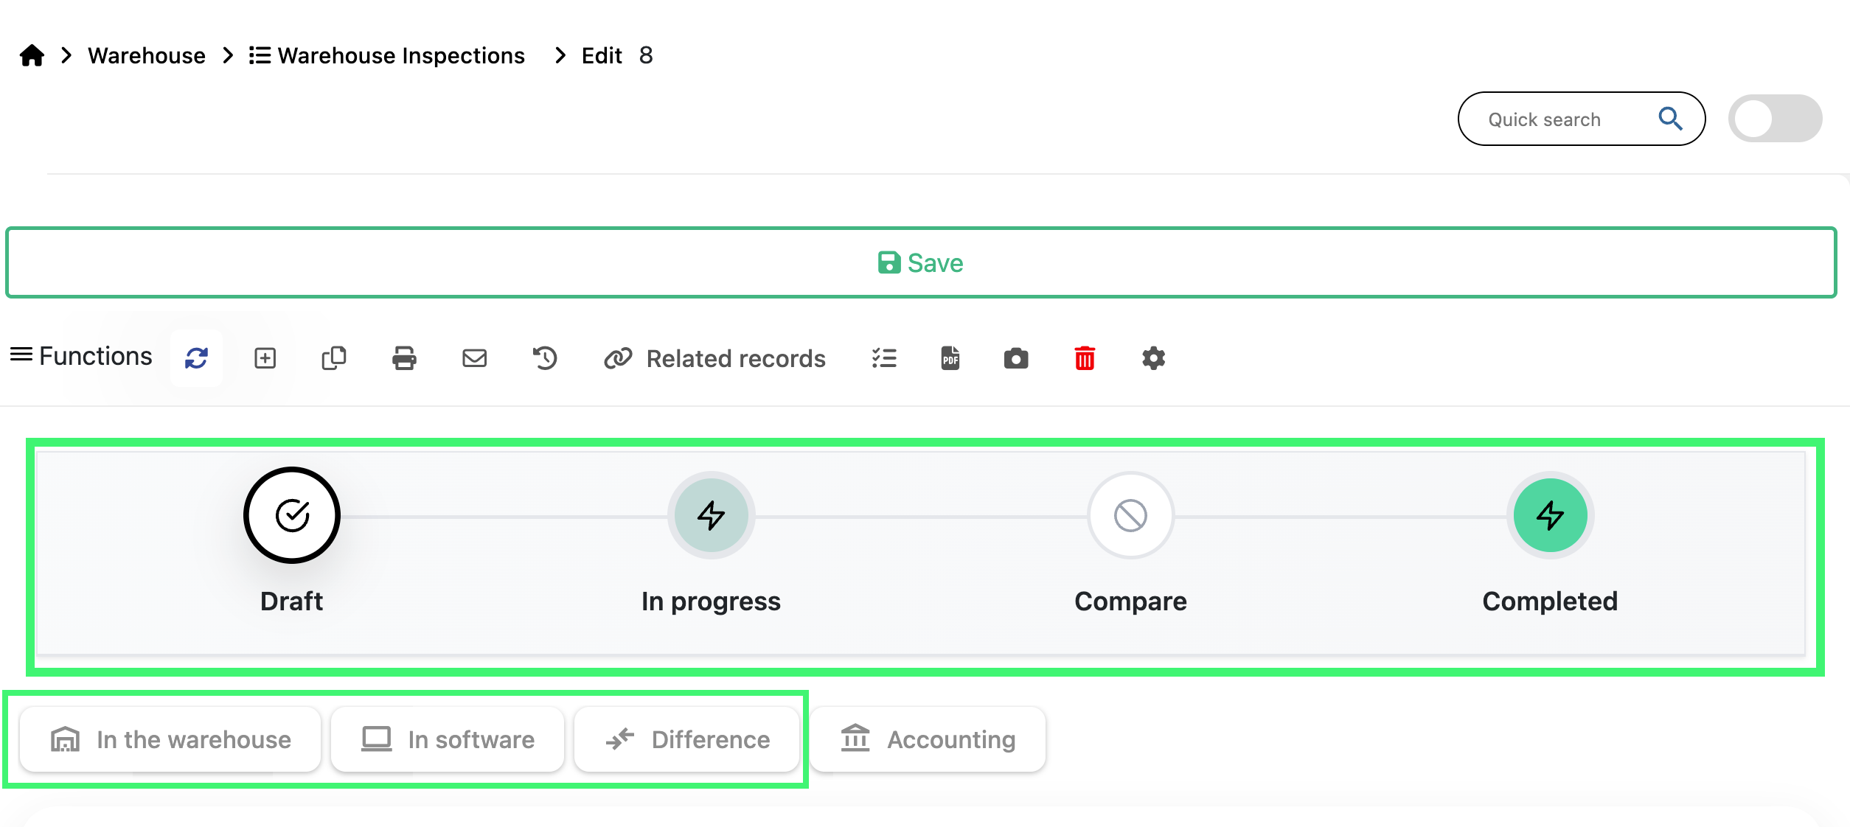Toggle the switch next to Quick search

pos(1774,118)
